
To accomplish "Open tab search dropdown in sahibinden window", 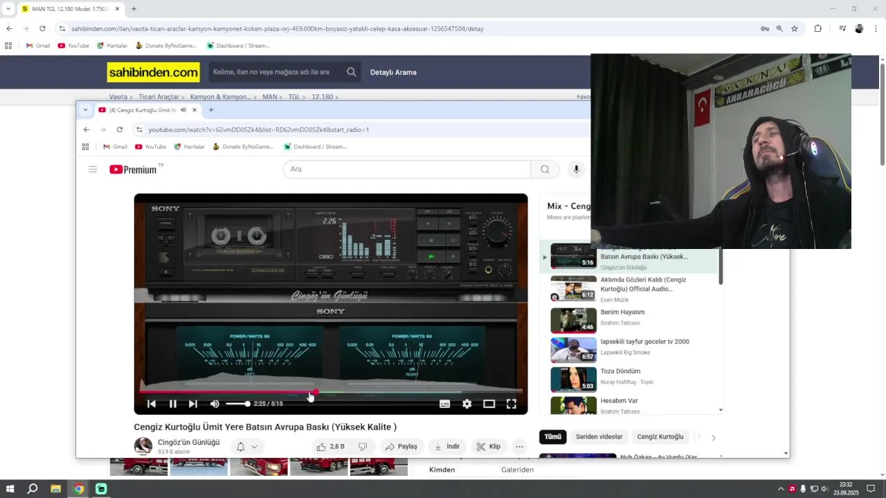I will pos(8,9).
